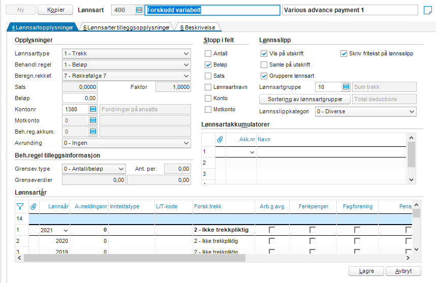This screenshot has height=283, width=436.
Task: Click Lønnsartakkumulatorer vertical scrollbar thumb
Action: [411, 154]
